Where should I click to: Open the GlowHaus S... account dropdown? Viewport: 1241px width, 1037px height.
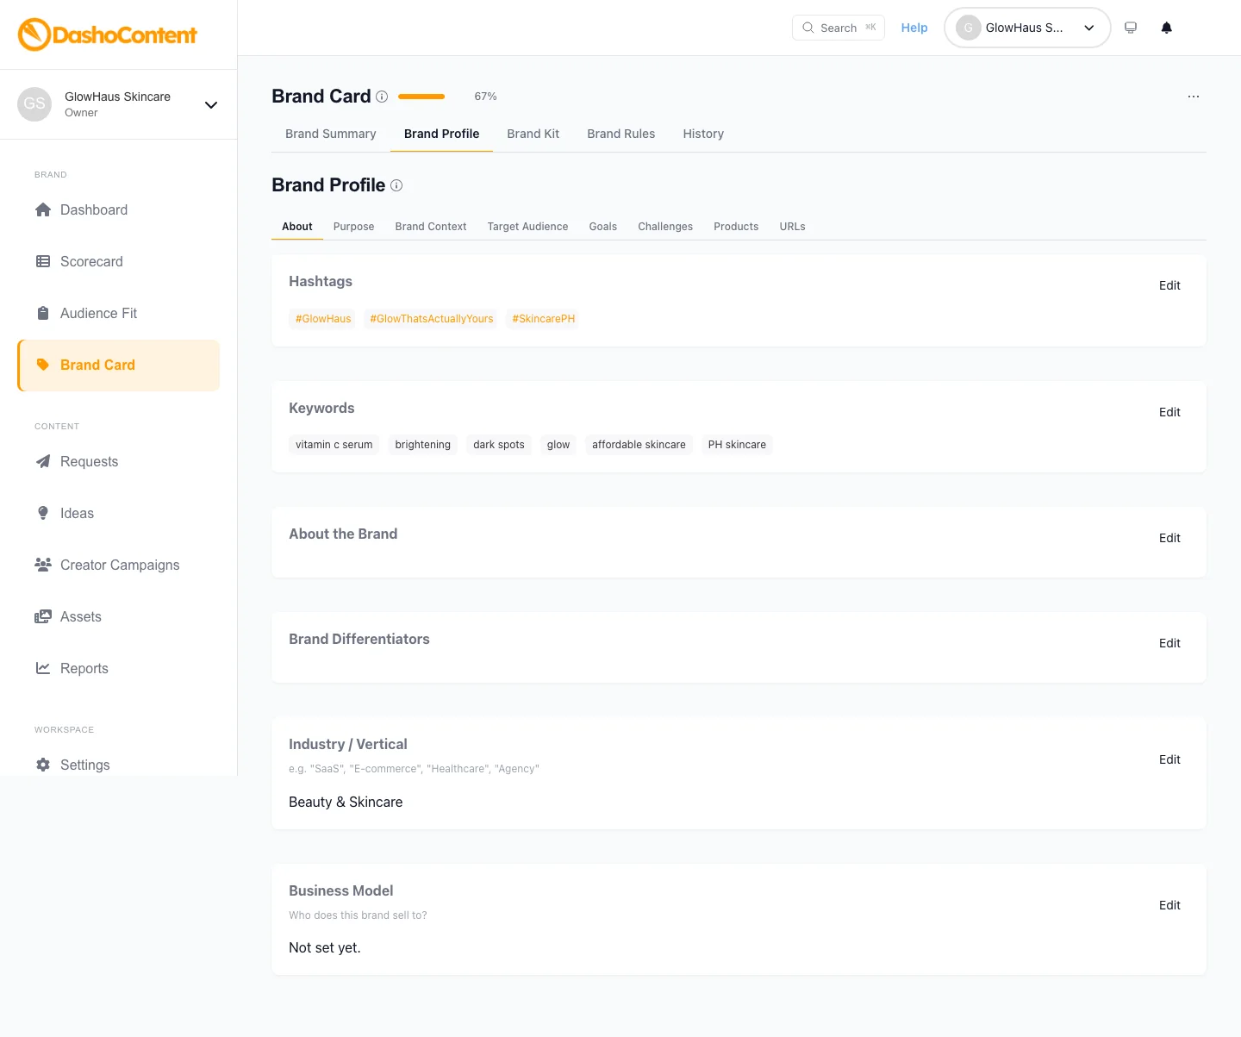[1027, 28]
